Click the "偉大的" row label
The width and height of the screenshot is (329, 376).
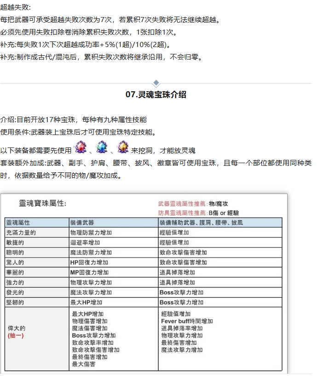[x=17, y=328]
